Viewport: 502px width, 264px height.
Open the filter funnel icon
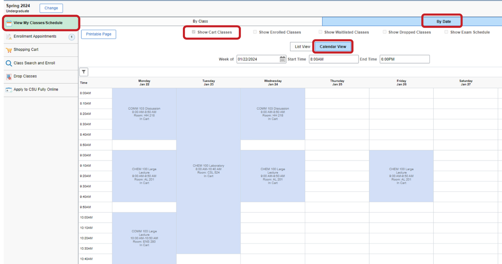(84, 72)
